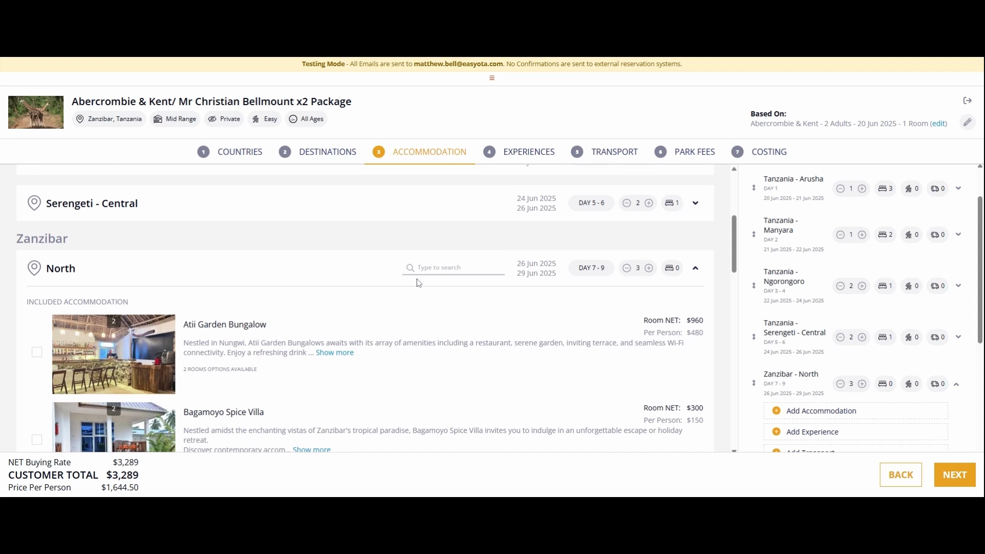Click the edit link in Based On
This screenshot has height=554, width=985.
pyautogui.click(x=939, y=124)
